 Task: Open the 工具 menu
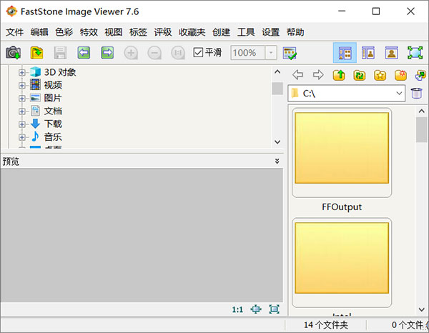pos(246,32)
